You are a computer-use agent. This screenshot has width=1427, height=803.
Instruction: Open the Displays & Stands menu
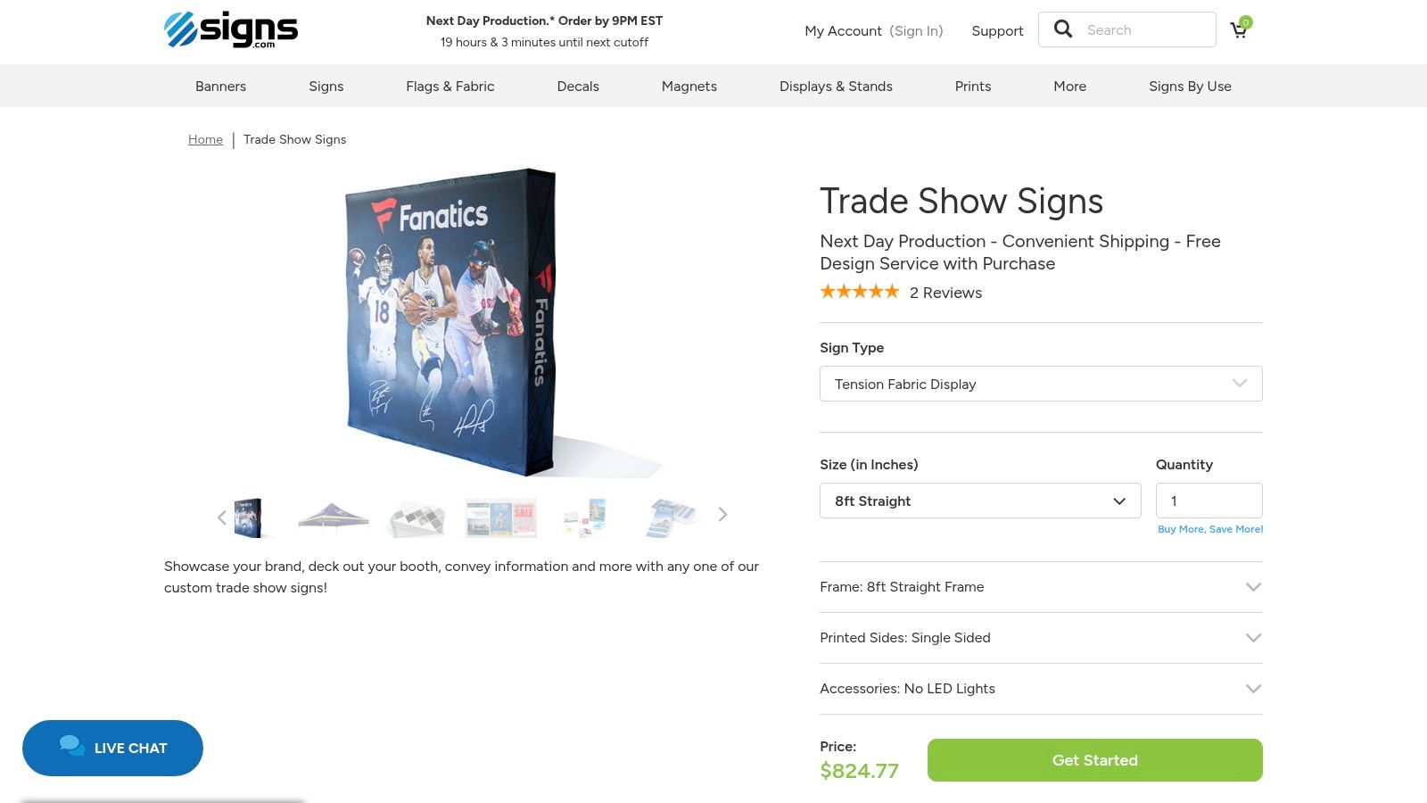point(836,87)
